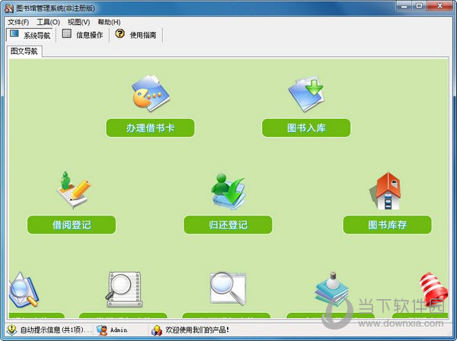Viewport: 457px width, 341px height.
Task: Click the 欢迎使用我们的产品! status text
Action: pyautogui.click(x=197, y=330)
